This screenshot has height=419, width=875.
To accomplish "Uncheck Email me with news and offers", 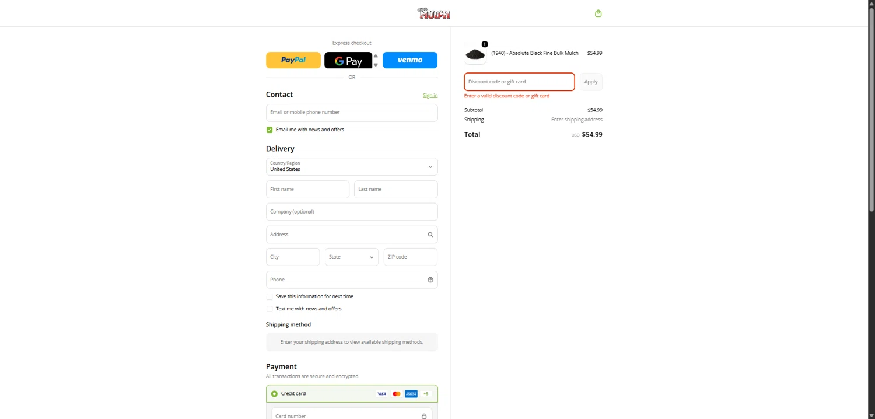I will [269, 130].
